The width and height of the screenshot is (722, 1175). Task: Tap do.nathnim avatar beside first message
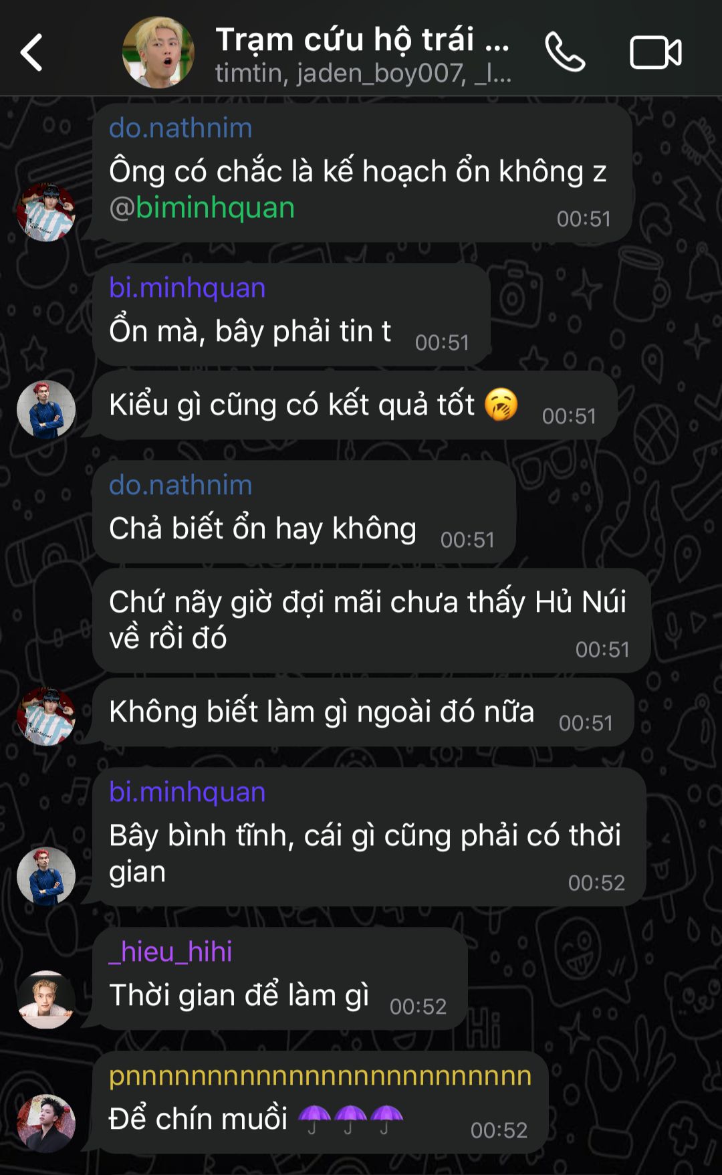tap(46, 212)
